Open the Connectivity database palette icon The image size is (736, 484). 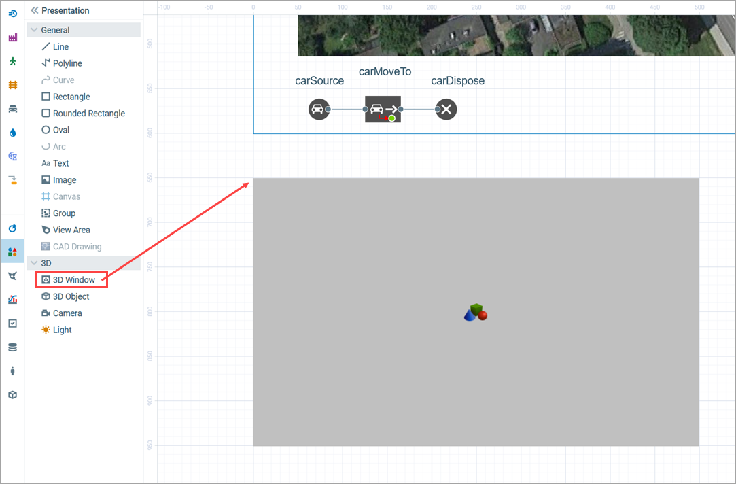pos(12,347)
